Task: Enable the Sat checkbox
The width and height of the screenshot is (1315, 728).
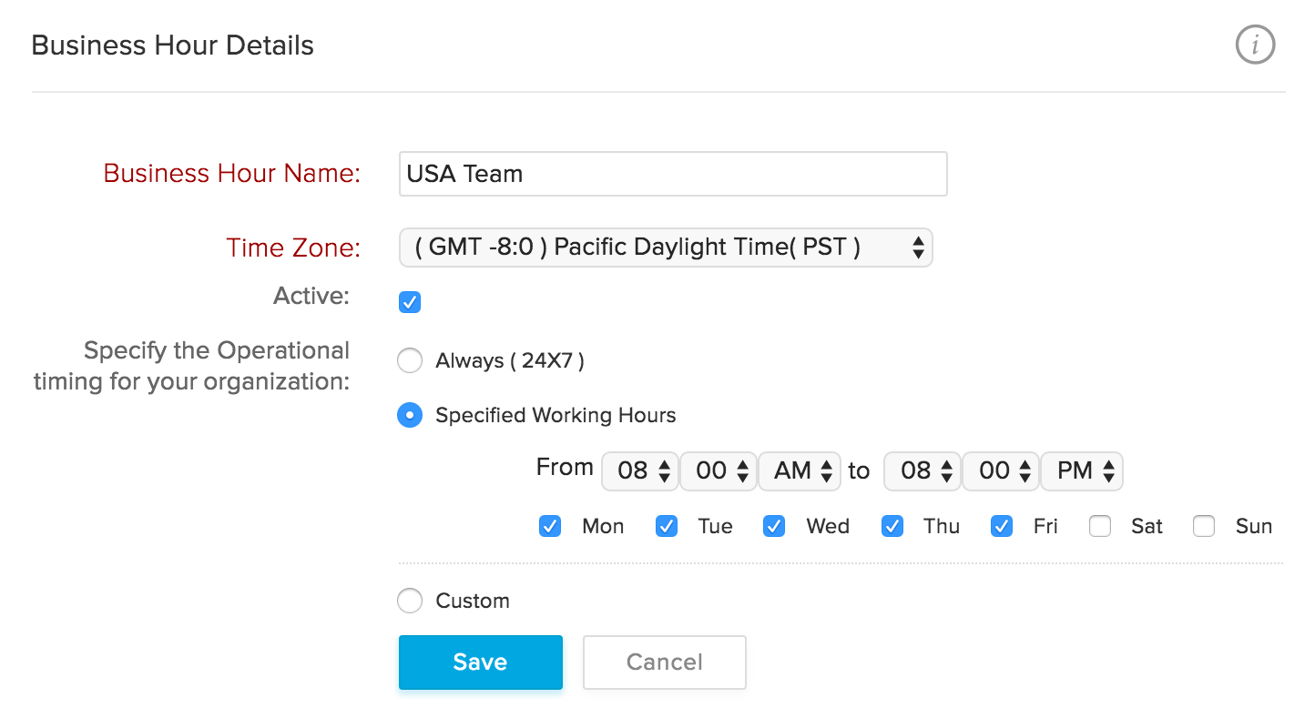Action: click(x=1100, y=526)
